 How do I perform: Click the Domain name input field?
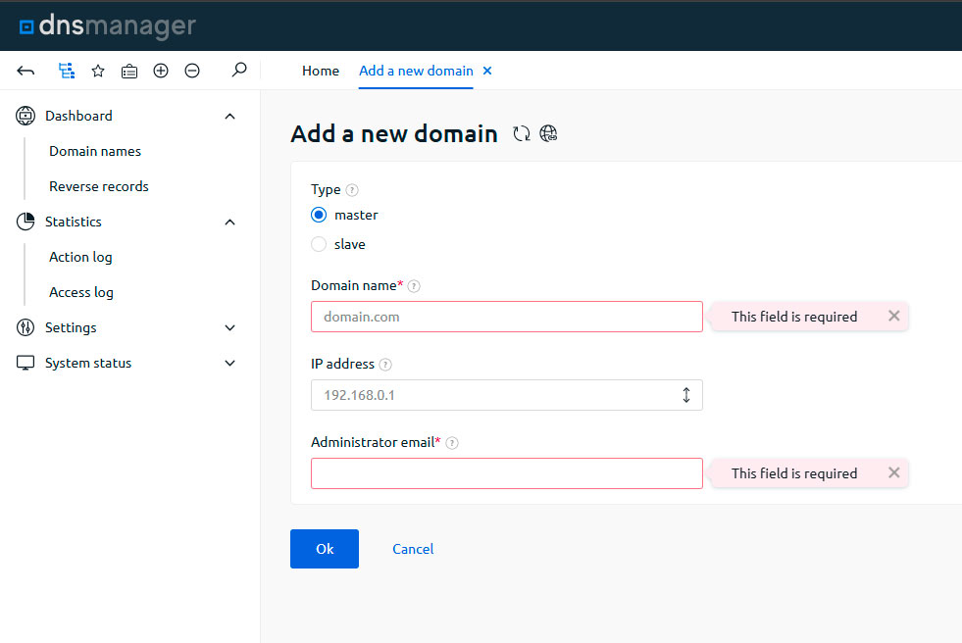coord(506,317)
